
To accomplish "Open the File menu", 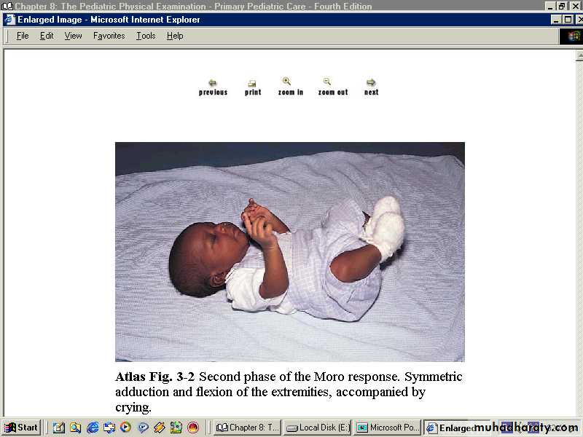I will click(23, 36).
